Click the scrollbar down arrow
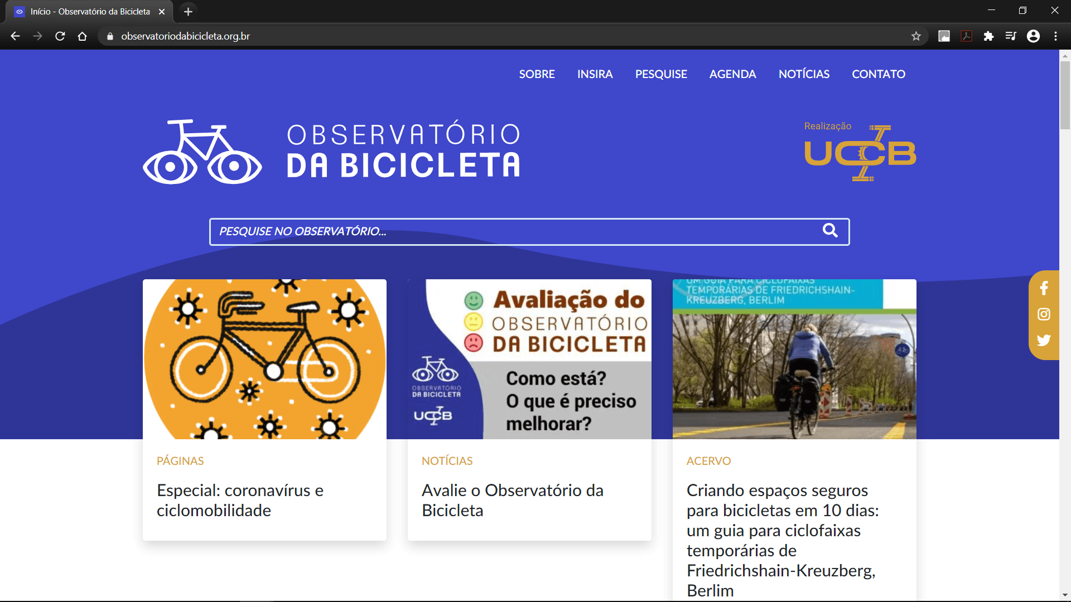The image size is (1071, 602). click(1065, 594)
